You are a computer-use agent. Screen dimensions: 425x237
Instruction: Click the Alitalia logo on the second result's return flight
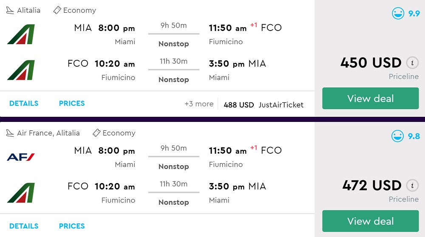[x=21, y=193]
